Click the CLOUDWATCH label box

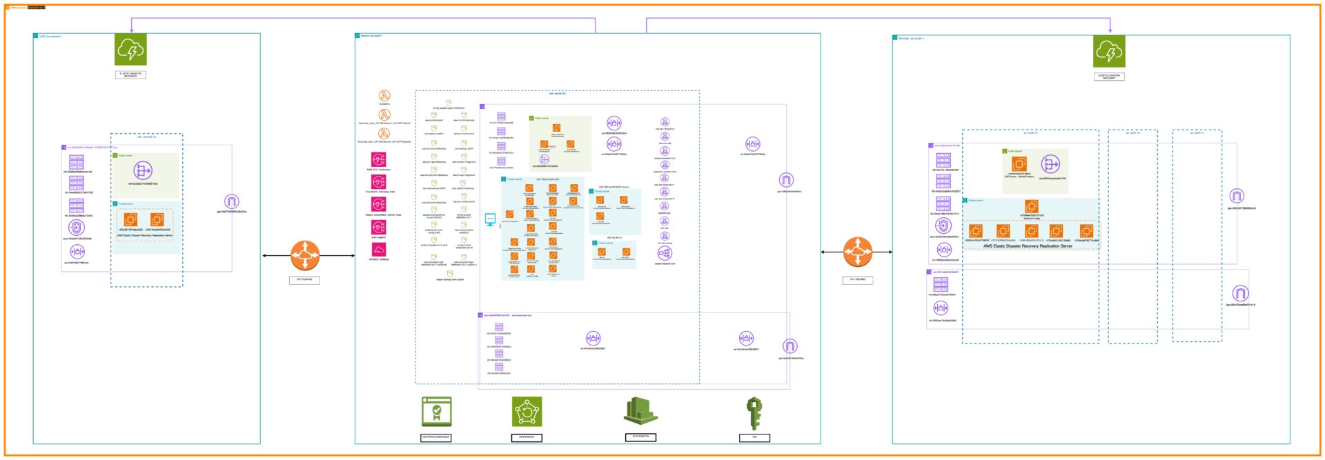pos(640,437)
